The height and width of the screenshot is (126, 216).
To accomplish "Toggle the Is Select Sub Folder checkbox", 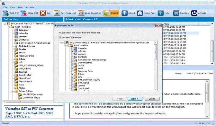I will [x=60, y=38].
